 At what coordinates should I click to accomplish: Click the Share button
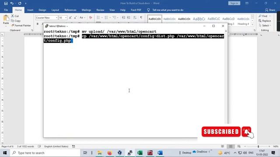(x=270, y=10)
